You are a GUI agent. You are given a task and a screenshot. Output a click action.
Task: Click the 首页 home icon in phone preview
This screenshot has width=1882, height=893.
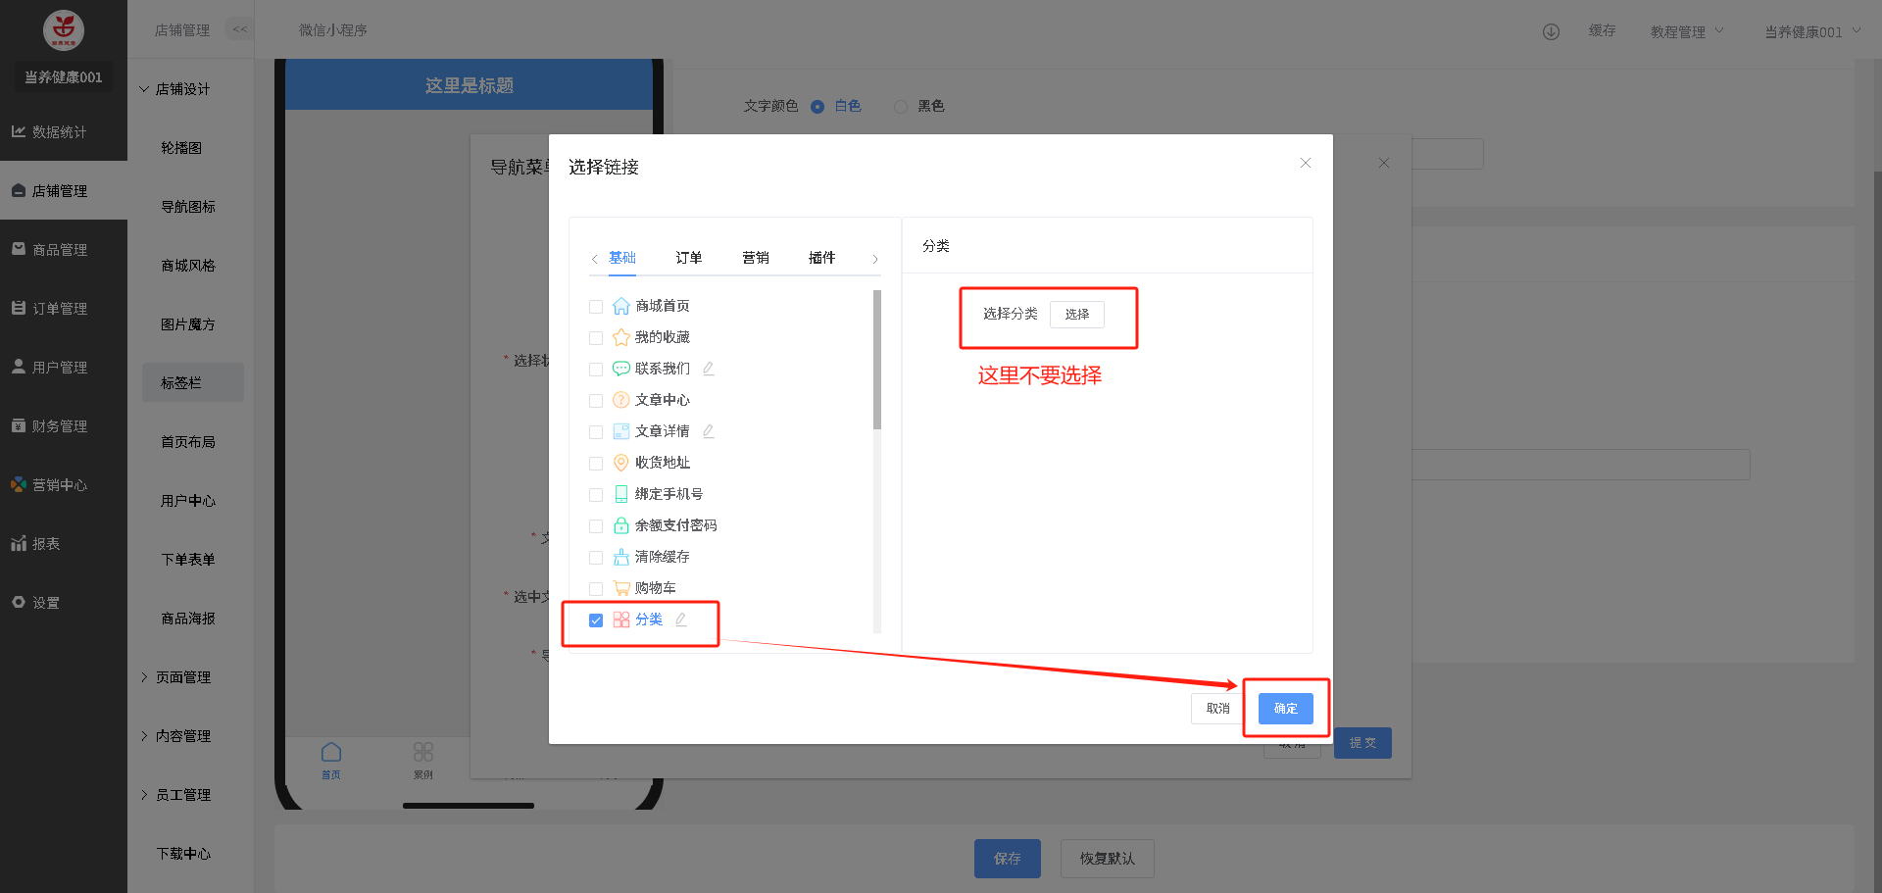click(331, 753)
